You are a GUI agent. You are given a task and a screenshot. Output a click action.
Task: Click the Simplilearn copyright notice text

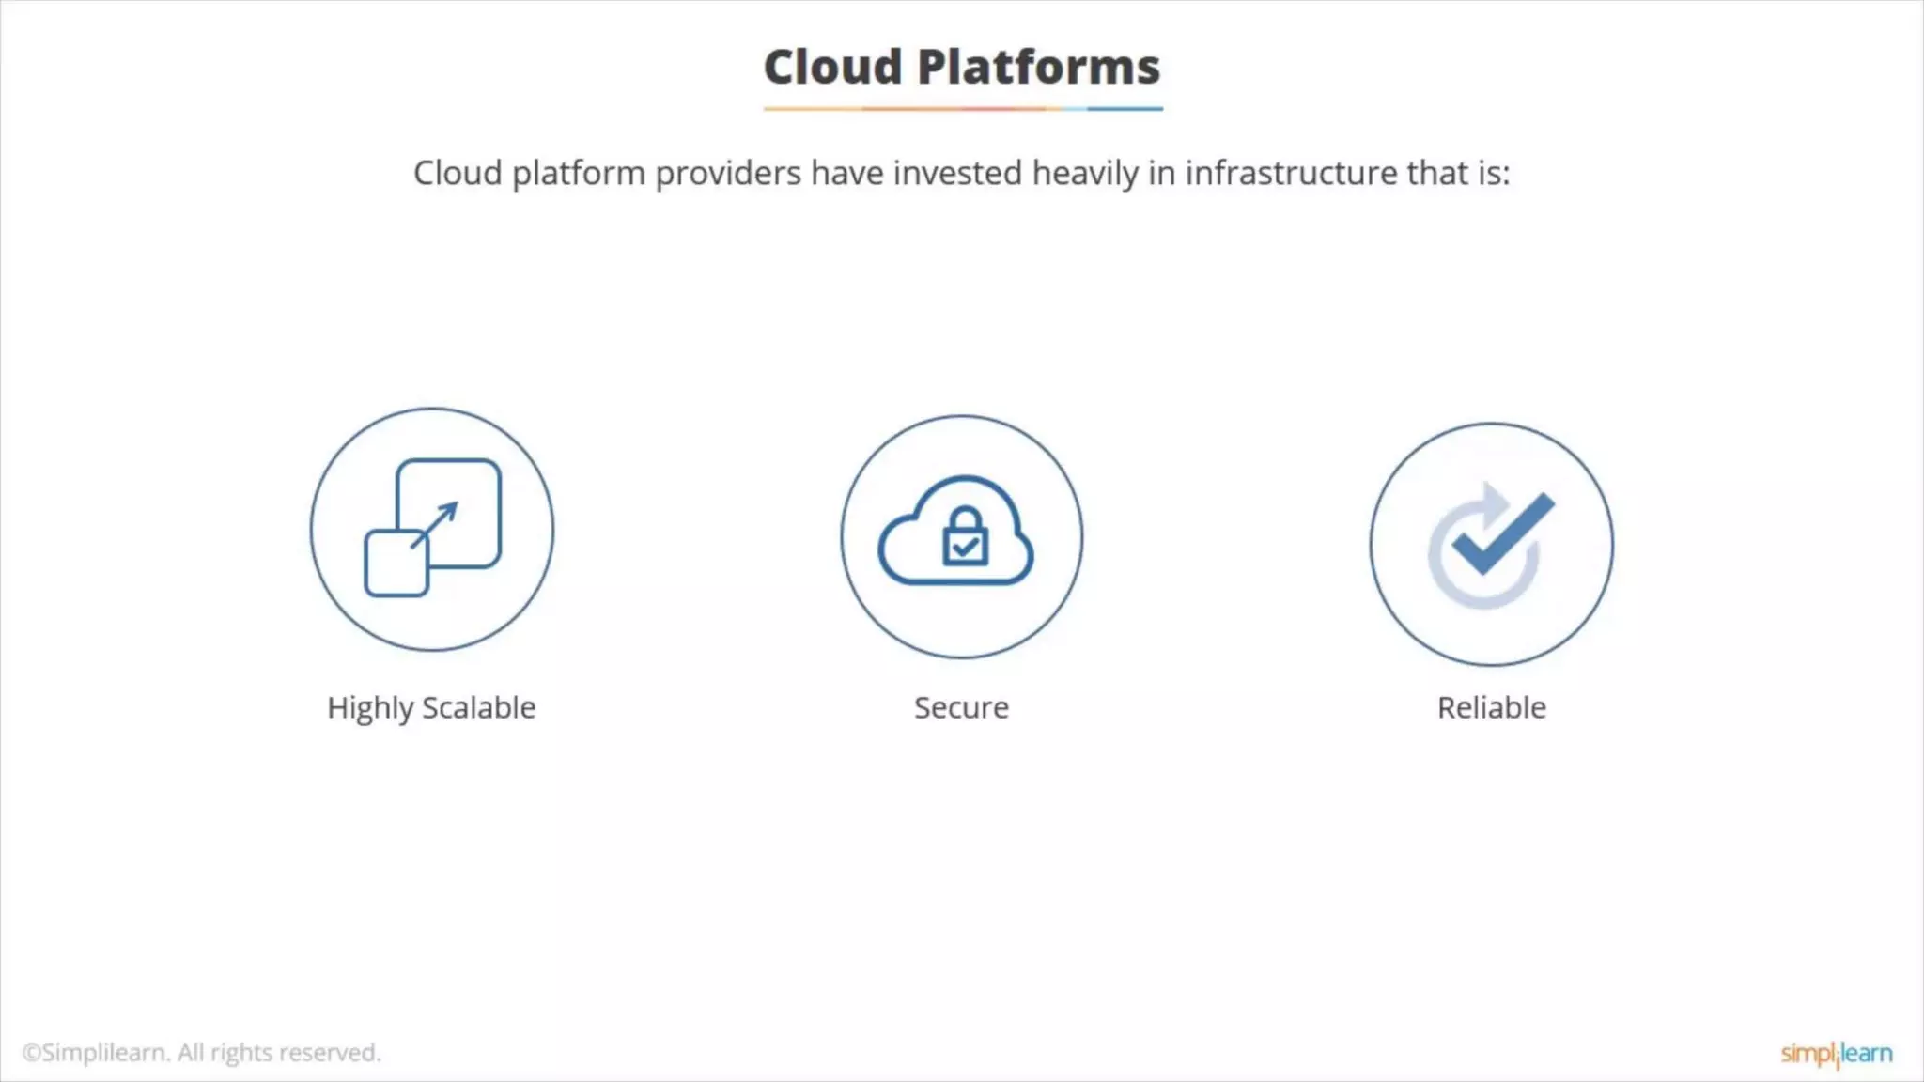pos(201,1053)
